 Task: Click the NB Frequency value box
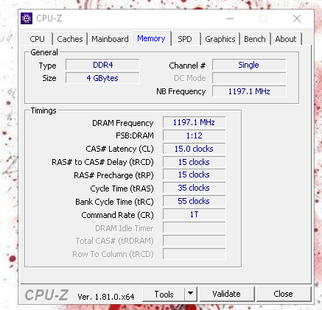click(249, 91)
